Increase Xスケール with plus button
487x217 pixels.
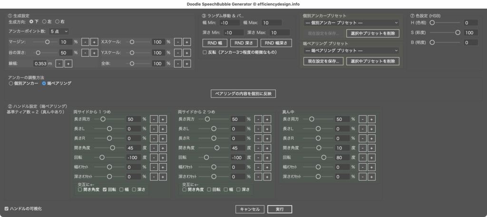point(186,42)
